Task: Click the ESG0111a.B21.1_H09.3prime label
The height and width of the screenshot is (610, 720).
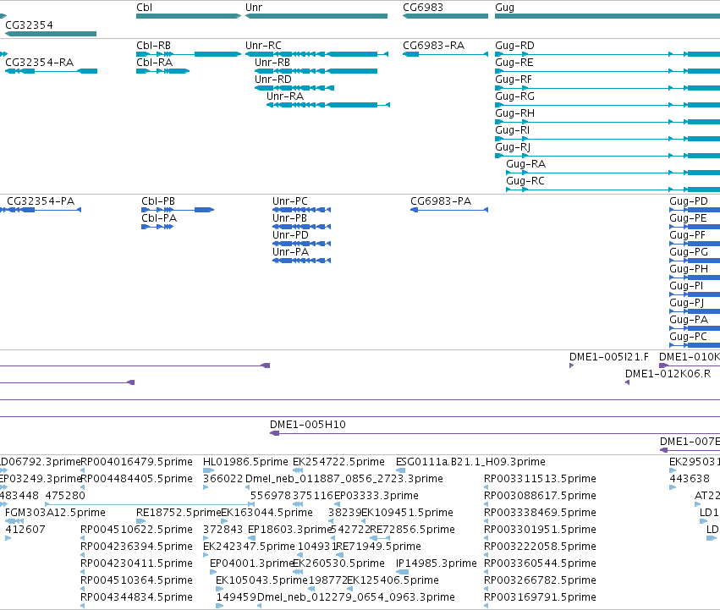Action: (470, 462)
